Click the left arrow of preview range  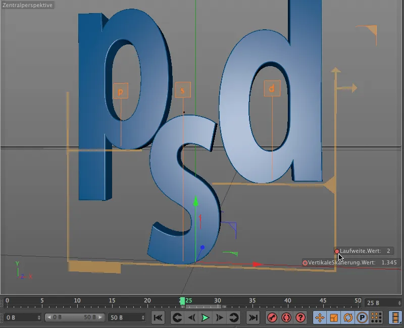point(49,317)
